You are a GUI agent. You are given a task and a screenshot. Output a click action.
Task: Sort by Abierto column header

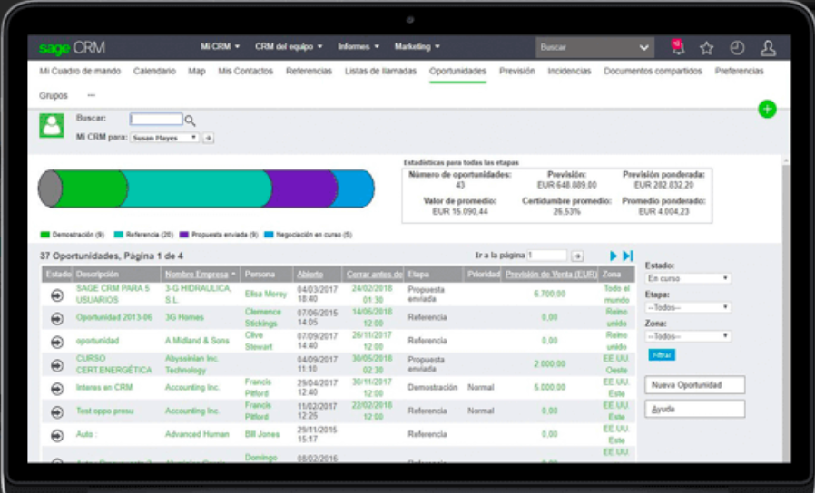pyautogui.click(x=309, y=274)
